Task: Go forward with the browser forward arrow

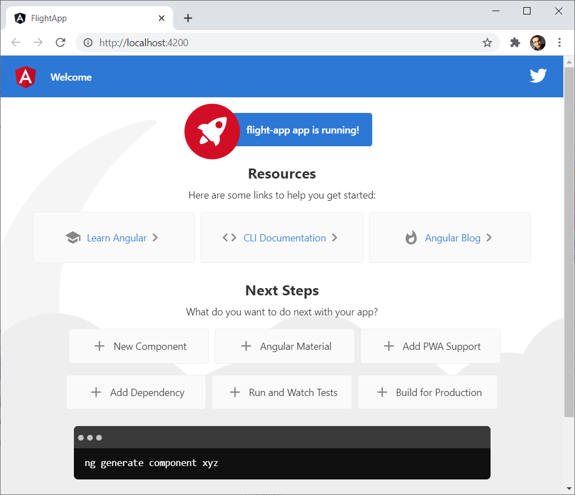Action: click(x=38, y=43)
